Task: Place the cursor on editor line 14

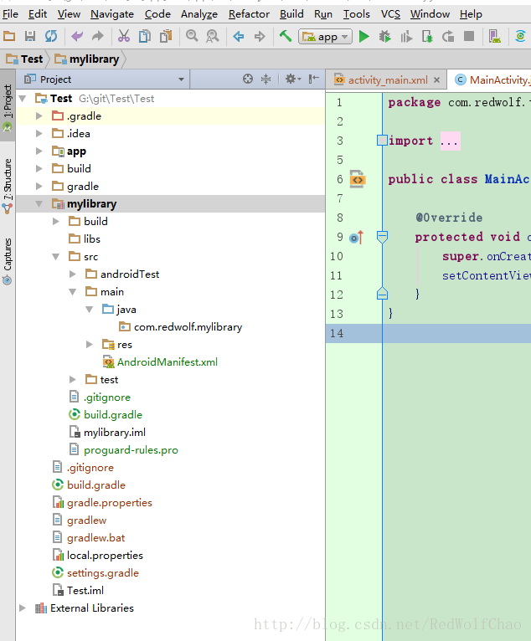Action: point(456,333)
